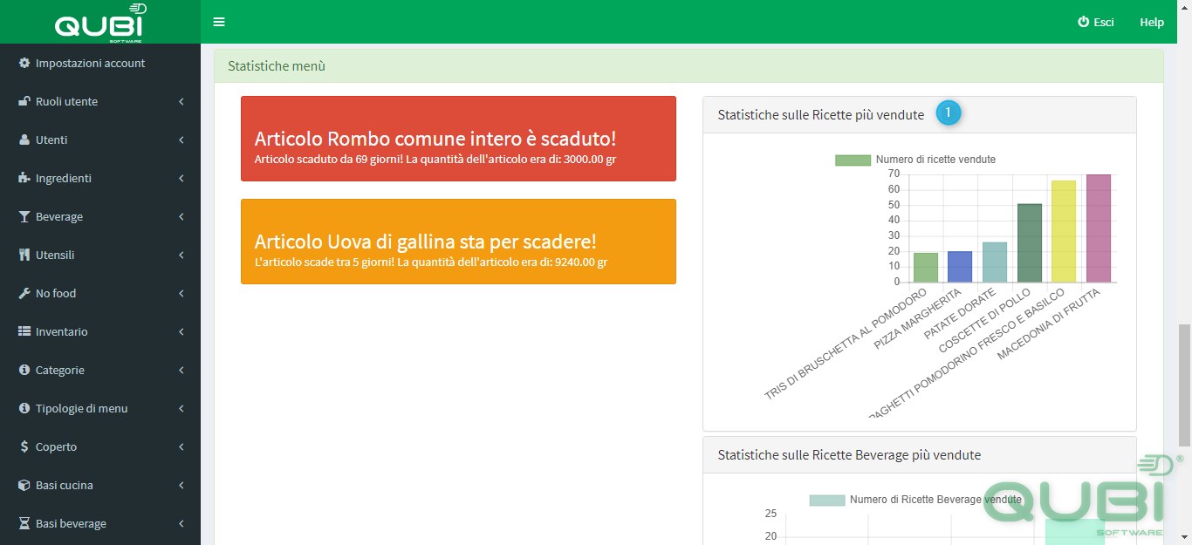Open the Inventario menu item
1192x545 pixels.
pyautogui.click(x=100, y=332)
